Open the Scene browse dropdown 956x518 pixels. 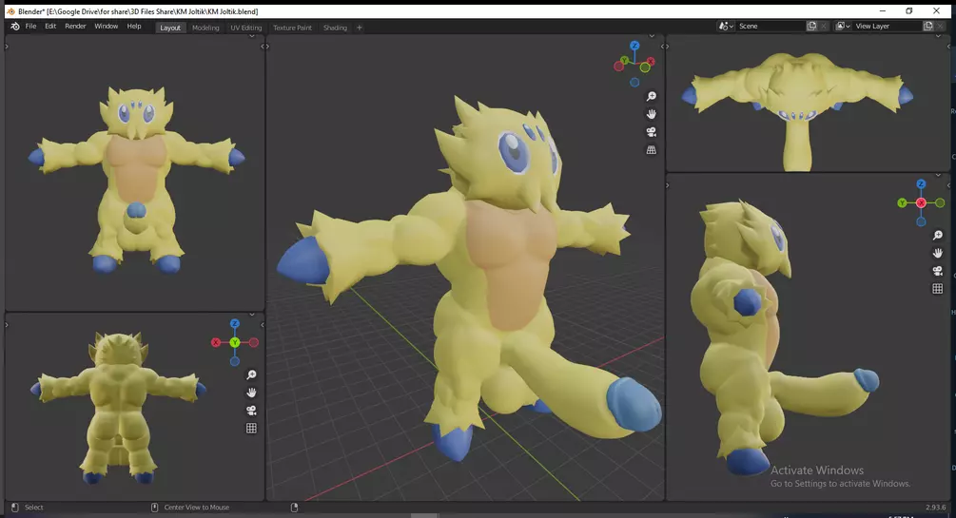(728, 27)
